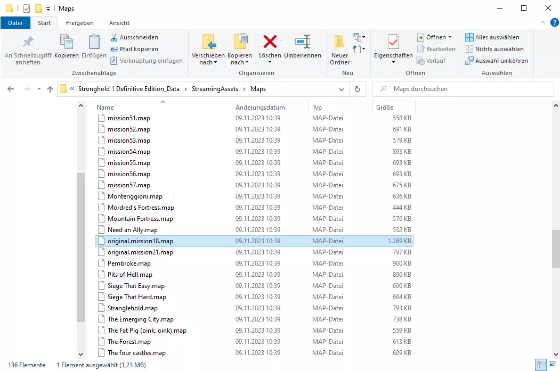Switch to details view layout icon
The width and height of the screenshot is (560, 371).
pos(541,365)
